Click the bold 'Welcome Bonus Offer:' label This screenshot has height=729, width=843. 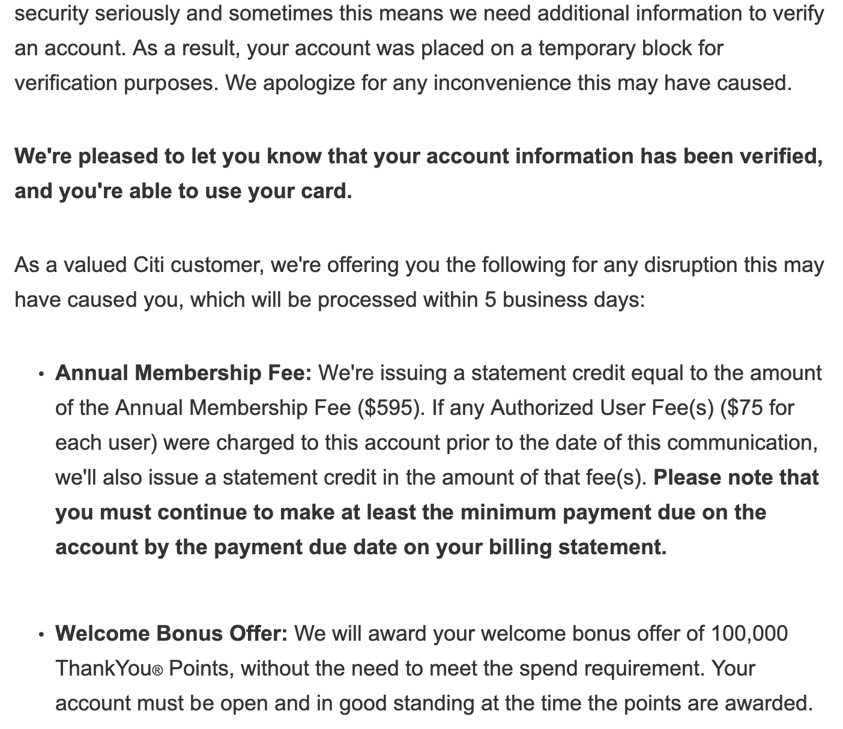tap(171, 634)
